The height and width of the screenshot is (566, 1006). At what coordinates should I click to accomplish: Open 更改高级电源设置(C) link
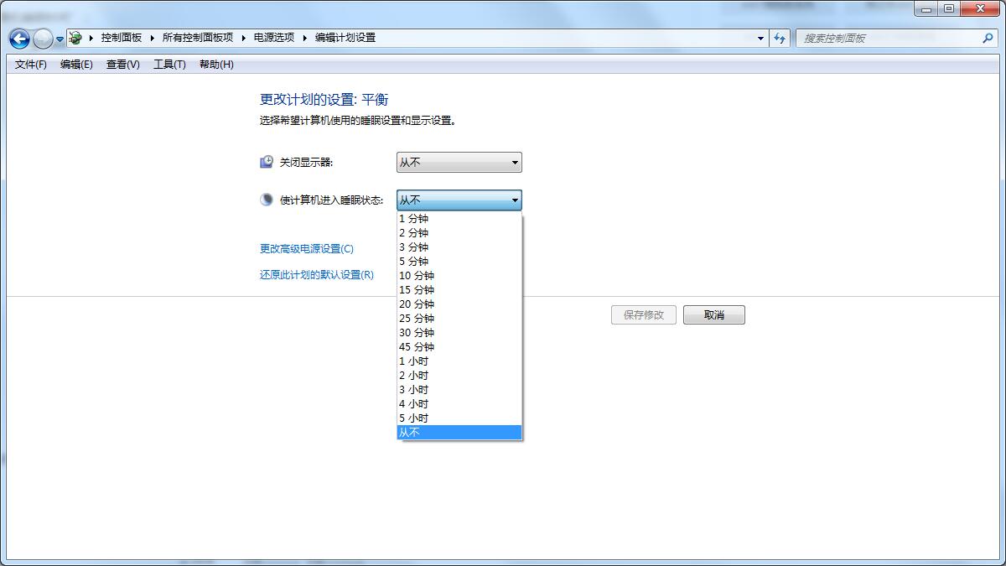pos(306,249)
